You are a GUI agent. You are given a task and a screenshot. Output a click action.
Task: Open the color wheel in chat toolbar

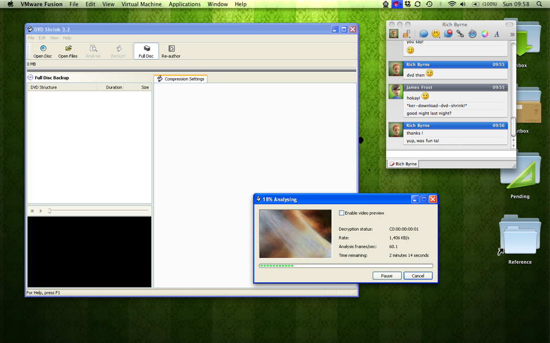click(x=484, y=34)
